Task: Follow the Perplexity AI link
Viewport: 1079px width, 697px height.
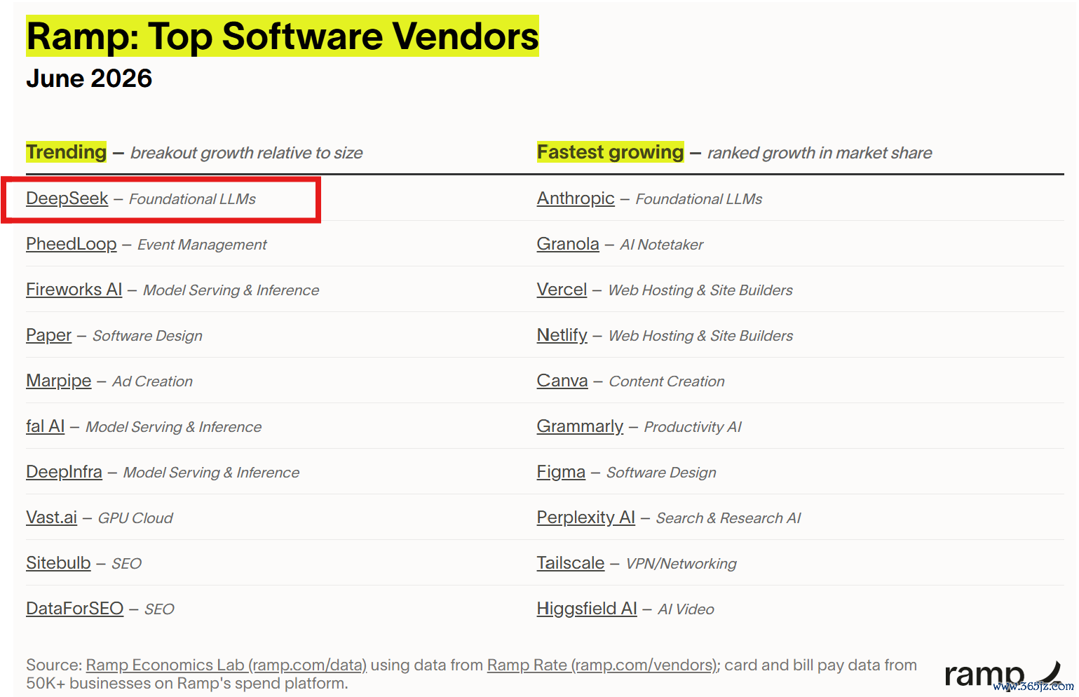Action: tap(586, 517)
